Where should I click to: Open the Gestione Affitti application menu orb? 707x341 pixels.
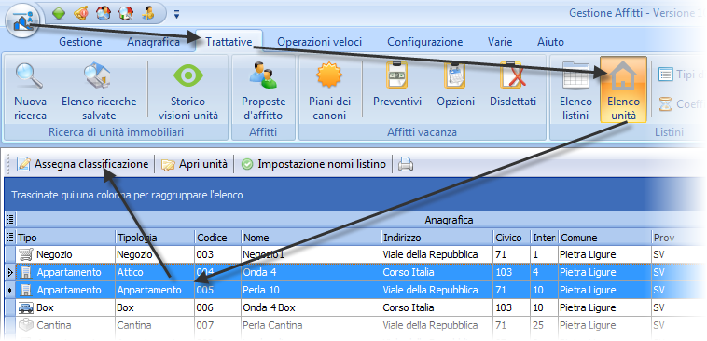click(x=22, y=21)
